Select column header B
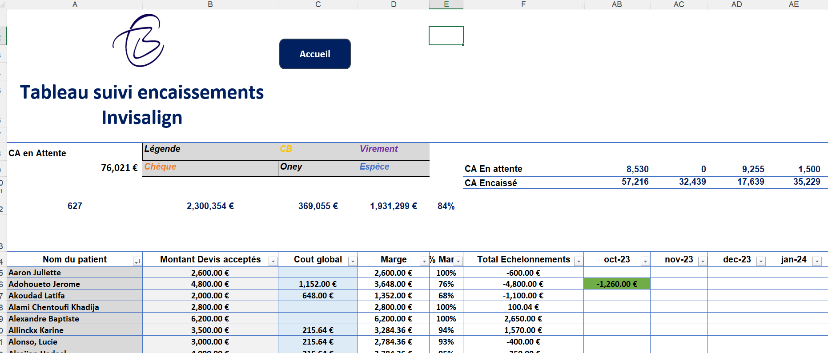The height and width of the screenshot is (353, 828). [x=210, y=4]
